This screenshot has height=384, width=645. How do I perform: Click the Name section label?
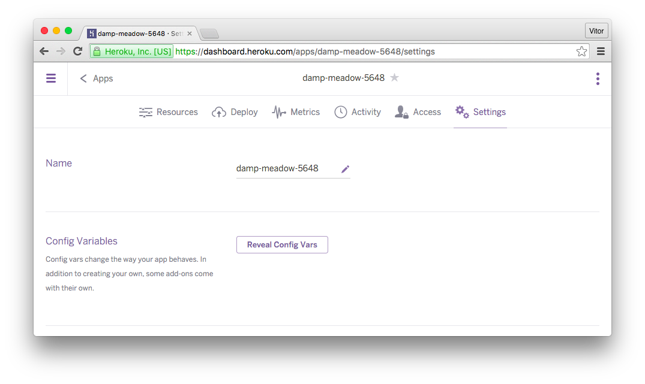(x=59, y=163)
